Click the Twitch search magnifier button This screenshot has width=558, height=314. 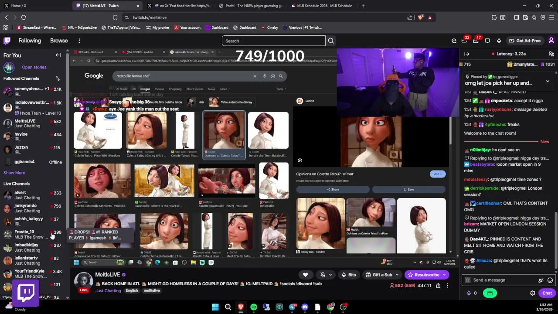point(331,41)
